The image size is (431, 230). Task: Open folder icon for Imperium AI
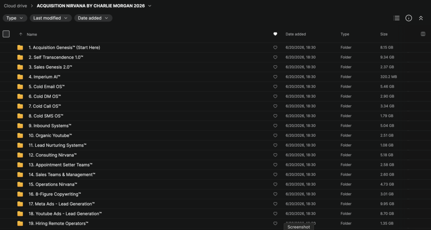coord(20,77)
